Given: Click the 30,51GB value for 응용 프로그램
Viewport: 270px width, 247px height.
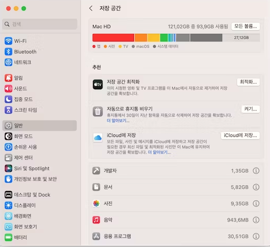Looking at the screenshot, I should point(238,236).
